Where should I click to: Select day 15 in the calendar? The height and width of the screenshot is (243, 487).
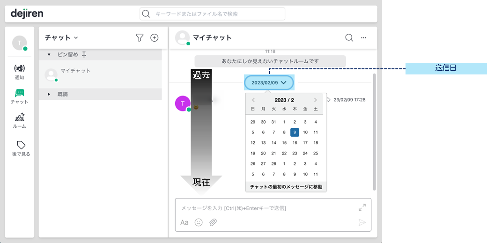pyautogui.click(x=284, y=143)
